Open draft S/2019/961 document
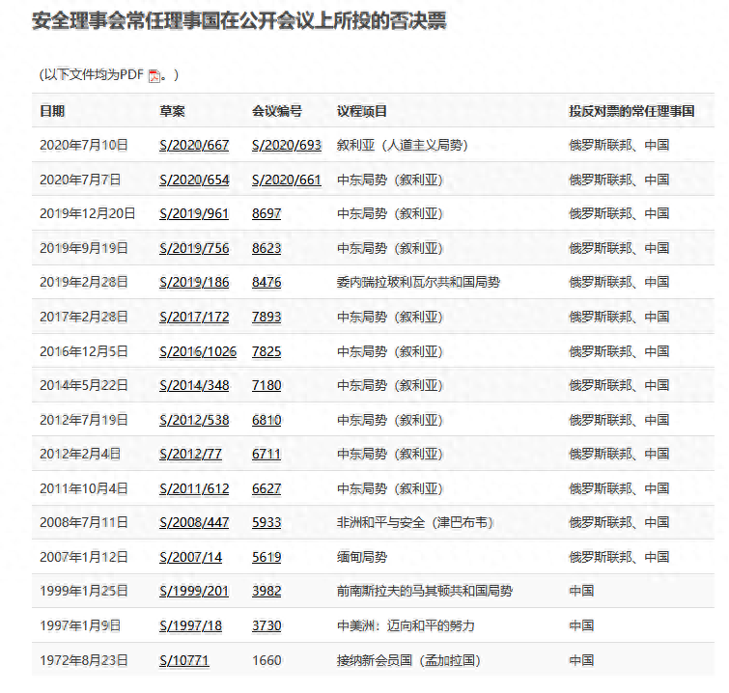The width and height of the screenshot is (729, 693). pyautogui.click(x=194, y=213)
